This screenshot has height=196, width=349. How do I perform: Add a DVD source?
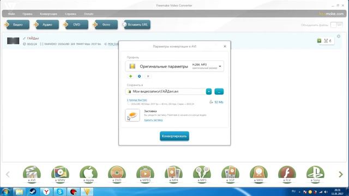pyautogui.click(x=76, y=24)
